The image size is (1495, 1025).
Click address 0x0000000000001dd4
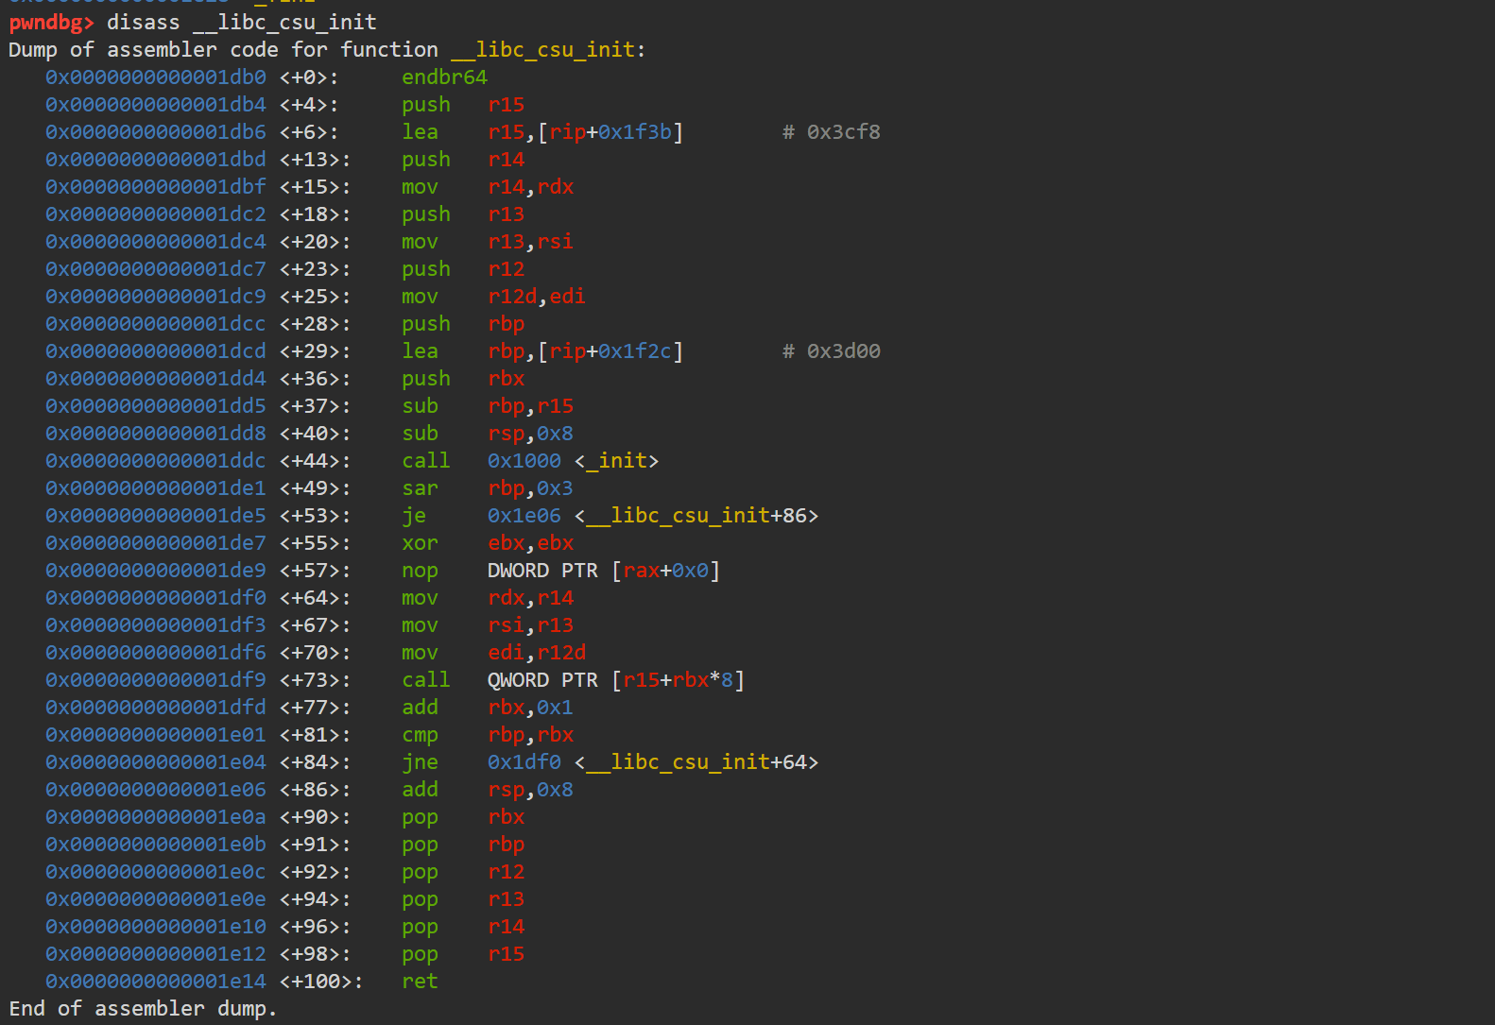coord(156,378)
